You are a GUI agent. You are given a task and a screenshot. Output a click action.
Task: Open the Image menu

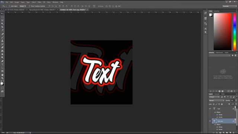tap(17, 2)
